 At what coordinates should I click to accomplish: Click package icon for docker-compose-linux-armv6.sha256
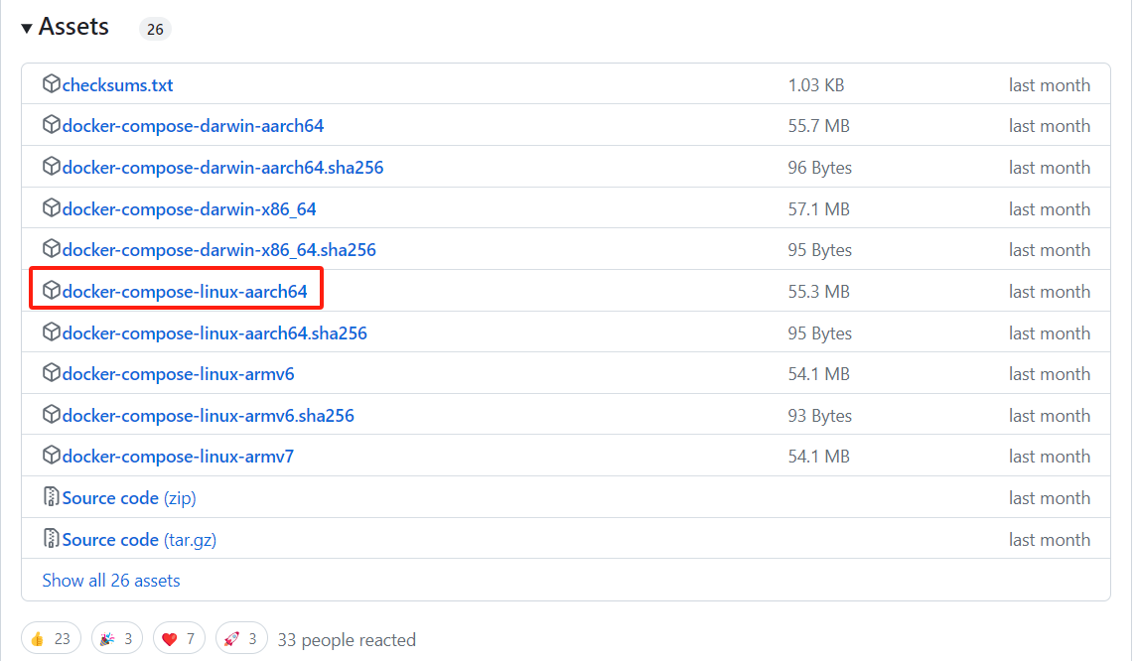51,415
